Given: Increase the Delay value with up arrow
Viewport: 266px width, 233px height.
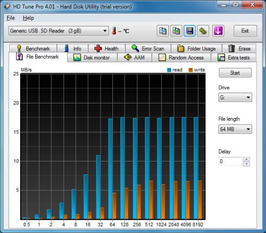Looking at the screenshot, I should (246, 159).
